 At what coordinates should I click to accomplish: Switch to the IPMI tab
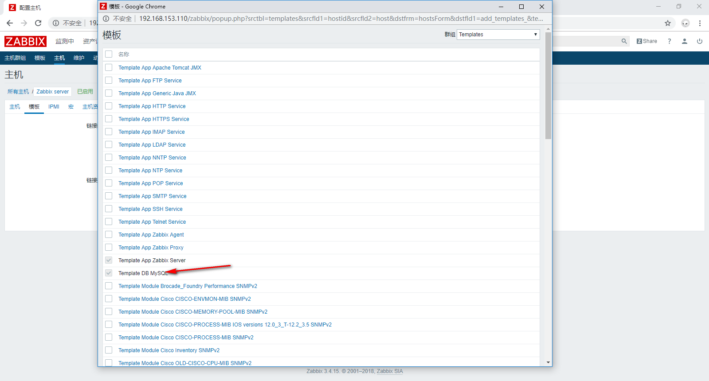[x=54, y=107]
